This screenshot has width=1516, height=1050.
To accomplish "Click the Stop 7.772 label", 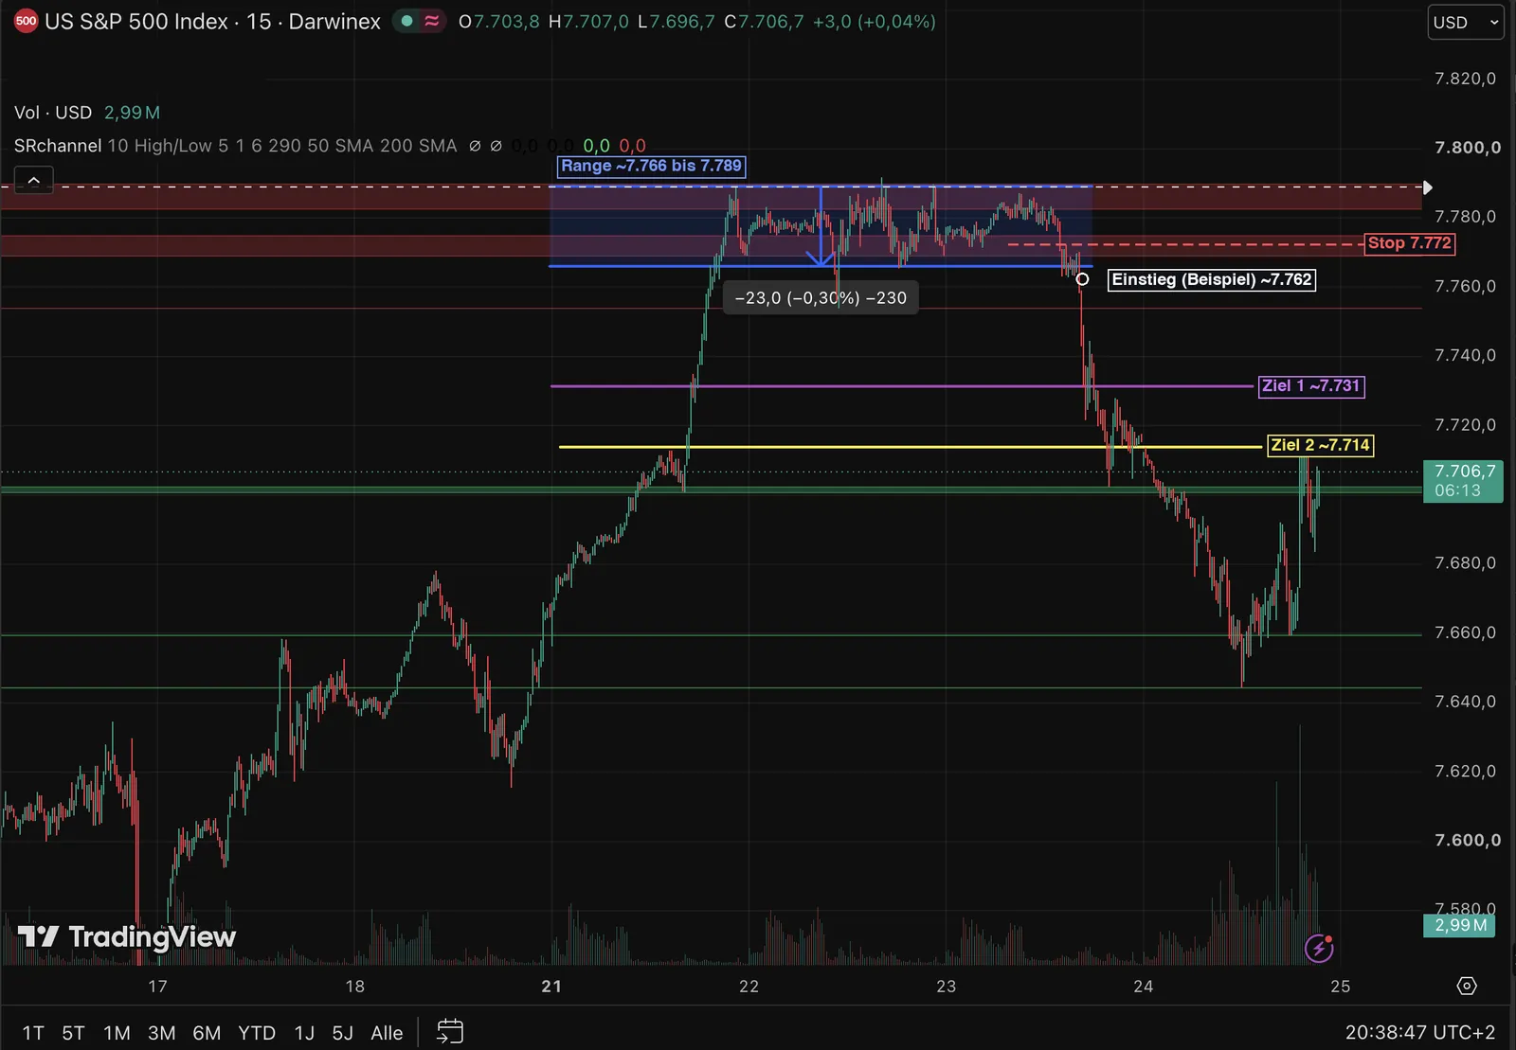I will pyautogui.click(x=1409, y=243).
